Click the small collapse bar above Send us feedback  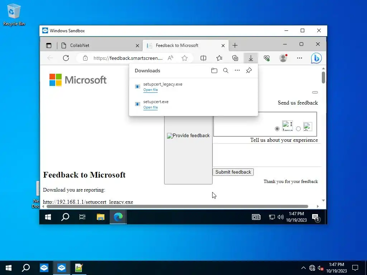coord(315,92)
